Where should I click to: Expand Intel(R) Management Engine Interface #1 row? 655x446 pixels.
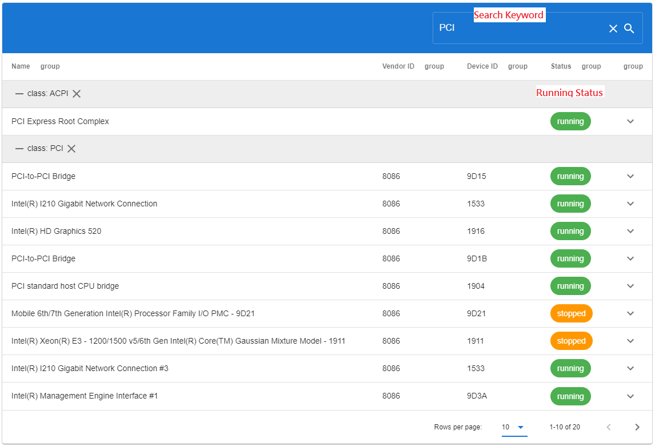630,396
